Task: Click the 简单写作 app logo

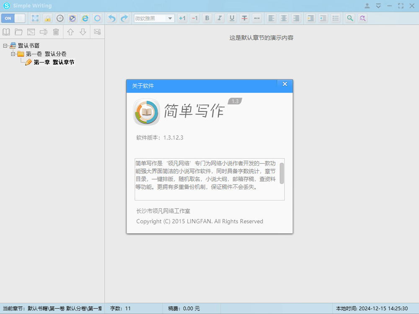Action: coord(146,112)
